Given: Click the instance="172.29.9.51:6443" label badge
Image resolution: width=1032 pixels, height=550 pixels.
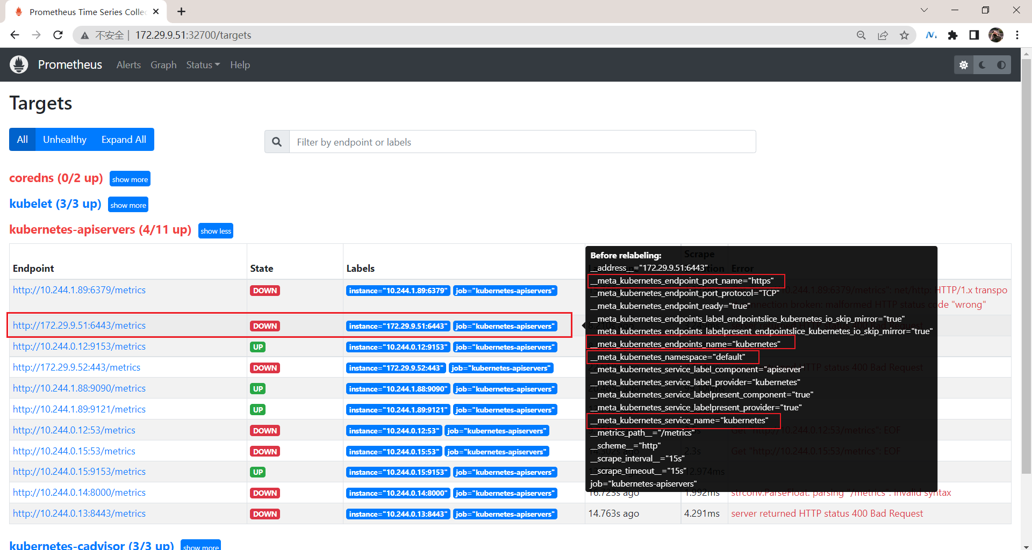Looking at the screenshot, I should coord(398,326).
